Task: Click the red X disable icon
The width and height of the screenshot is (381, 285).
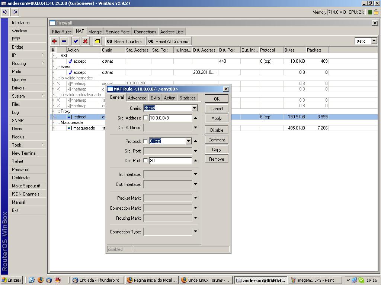Action: pos(86,41)
